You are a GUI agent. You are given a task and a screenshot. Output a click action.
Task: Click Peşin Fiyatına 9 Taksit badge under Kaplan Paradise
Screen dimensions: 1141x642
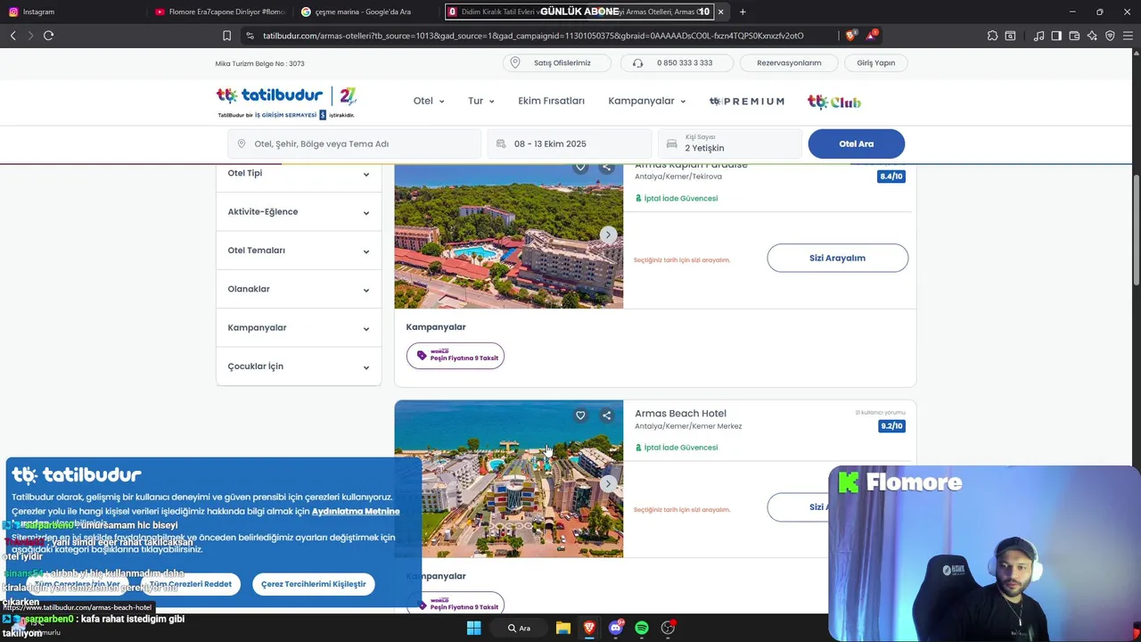click(456, 356)
